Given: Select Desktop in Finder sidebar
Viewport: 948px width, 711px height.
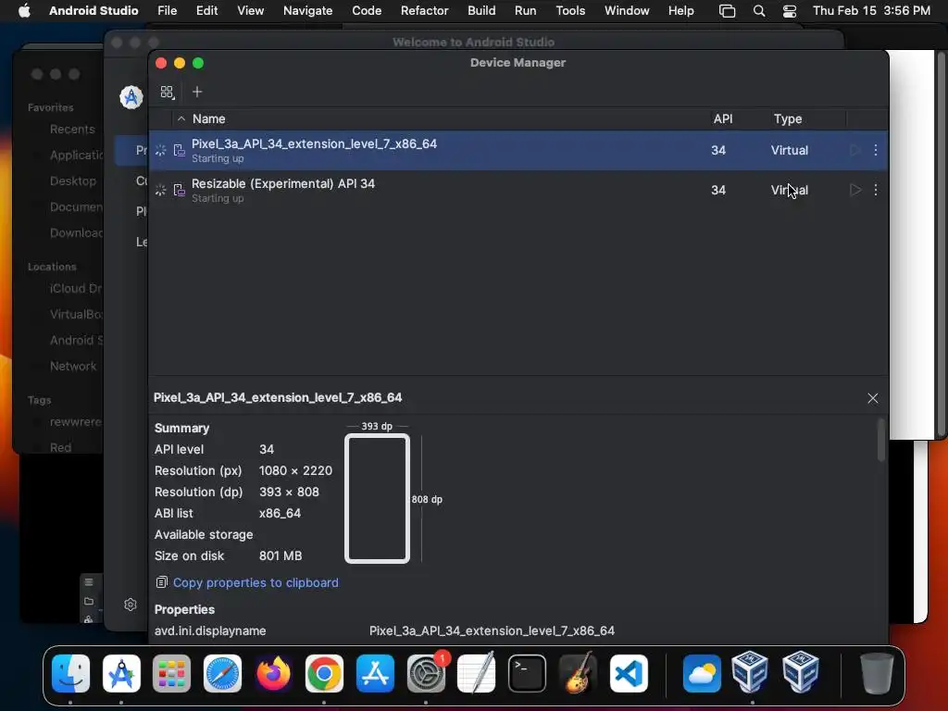Looking at the screenshot, I should pyautogui.click(x=73, y=181).
